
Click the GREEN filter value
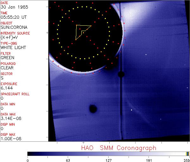(x=7, y=58)
